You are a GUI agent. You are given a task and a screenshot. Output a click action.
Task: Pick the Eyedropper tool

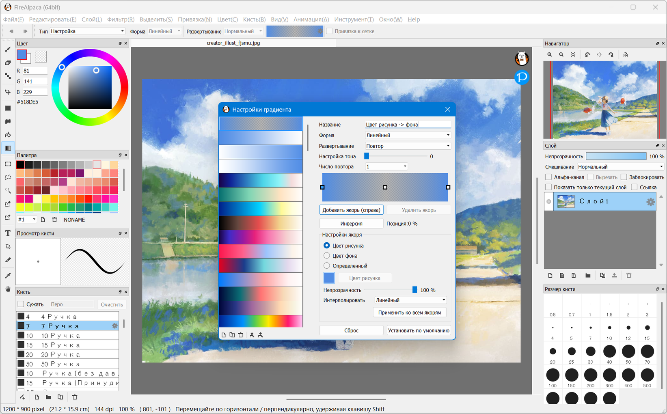8,276
